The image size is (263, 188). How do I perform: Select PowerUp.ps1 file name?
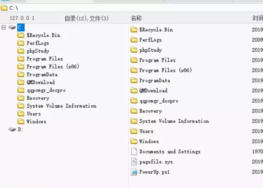pos(155,172)
